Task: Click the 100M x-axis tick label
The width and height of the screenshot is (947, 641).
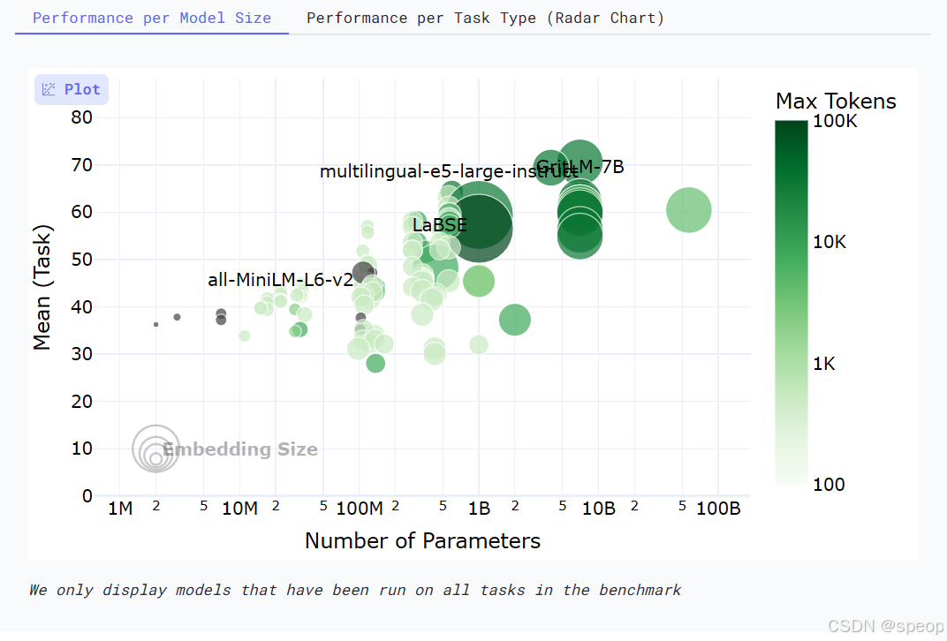Action: tap(360, 509)
